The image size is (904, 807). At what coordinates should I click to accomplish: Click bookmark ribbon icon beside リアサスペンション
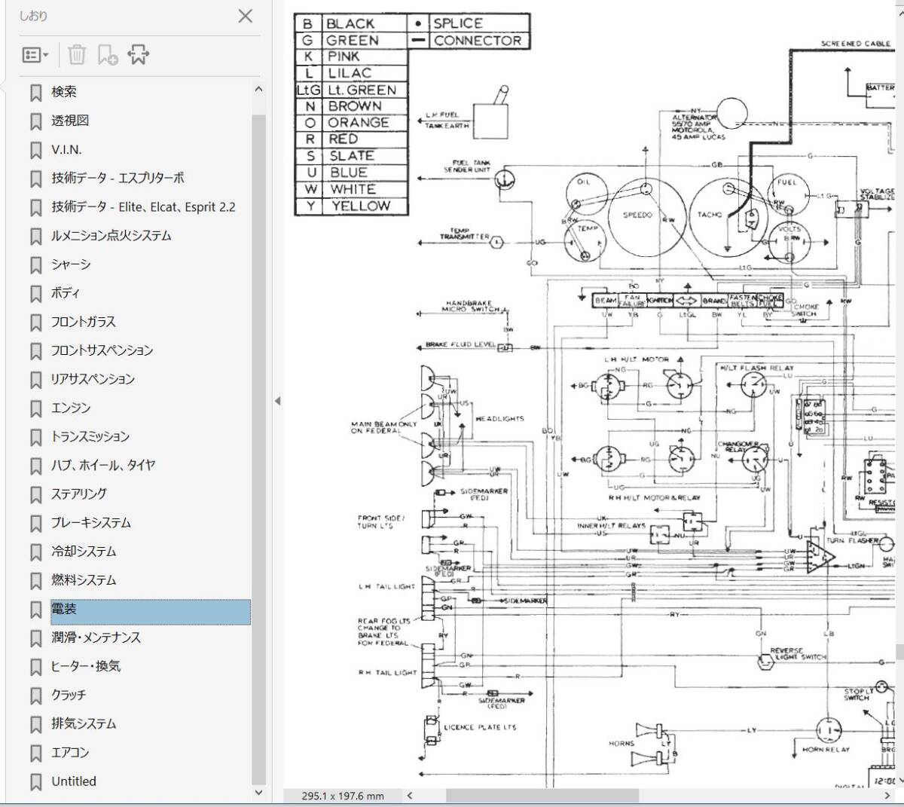pyautogui.click(x=35, y=380)
